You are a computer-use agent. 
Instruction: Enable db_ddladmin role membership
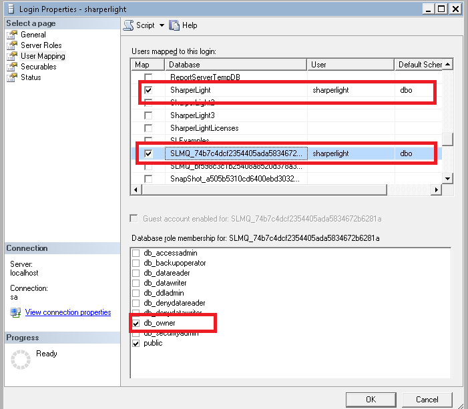pos(136,293)
